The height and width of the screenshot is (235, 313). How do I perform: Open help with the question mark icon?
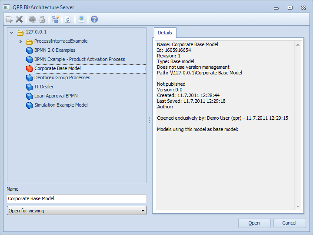tap(94, 19)
